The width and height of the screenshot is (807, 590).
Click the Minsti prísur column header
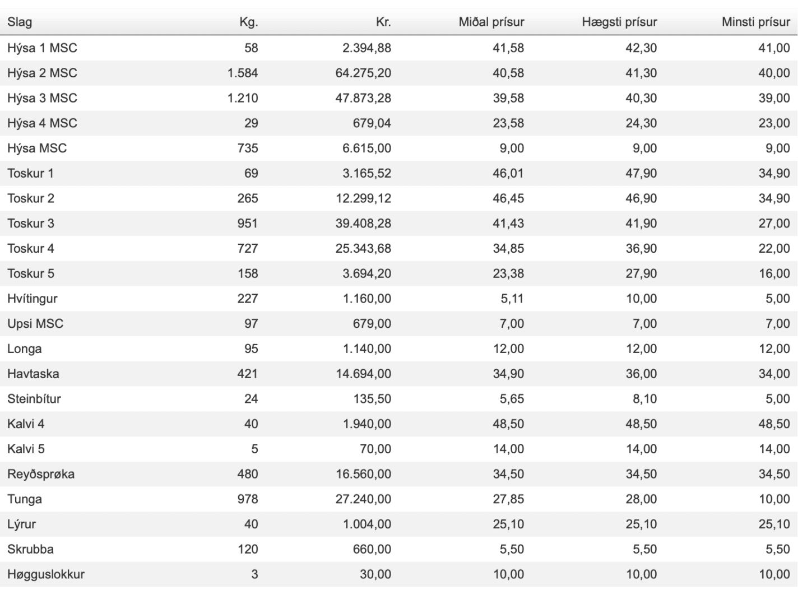pos(755,22)
